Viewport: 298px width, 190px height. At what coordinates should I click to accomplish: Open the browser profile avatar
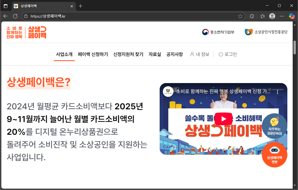pyautogui.click(x=272, y=16)
